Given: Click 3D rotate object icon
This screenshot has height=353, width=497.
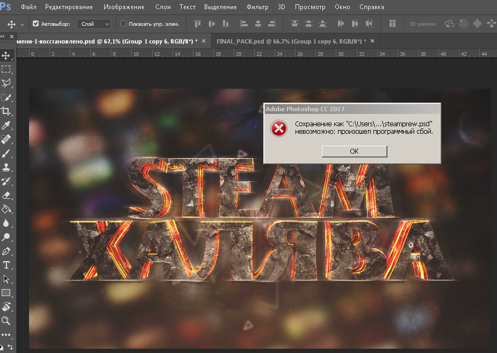Looking at the screenshot, I should tap(450, 24).
